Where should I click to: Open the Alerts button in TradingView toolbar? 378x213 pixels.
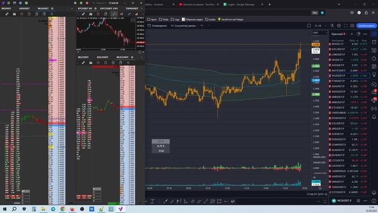pyautogui.click(x=157, y=25)
